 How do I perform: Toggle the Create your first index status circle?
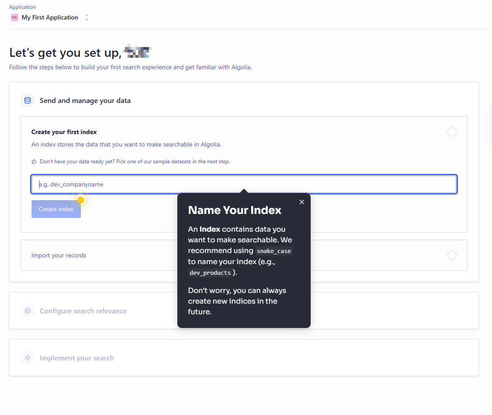(x=452, y=132)
